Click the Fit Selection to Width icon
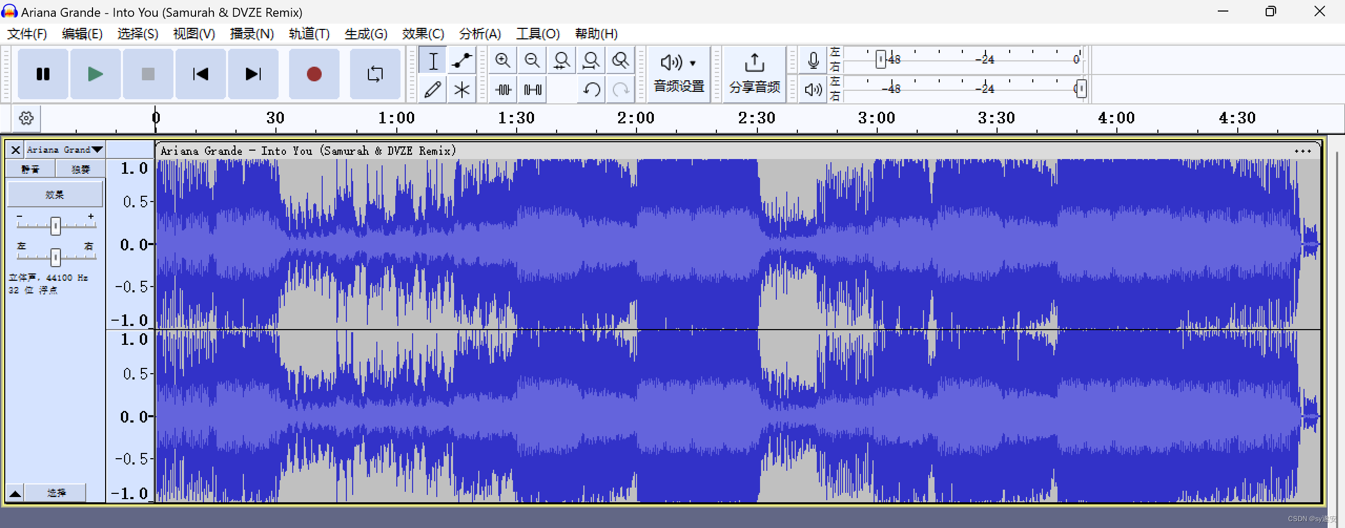Screen dimensions: 1345x528 pos(561,60)
